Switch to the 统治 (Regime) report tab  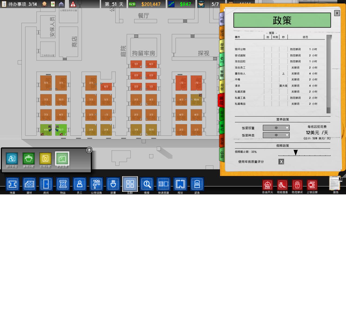(222, 87)
